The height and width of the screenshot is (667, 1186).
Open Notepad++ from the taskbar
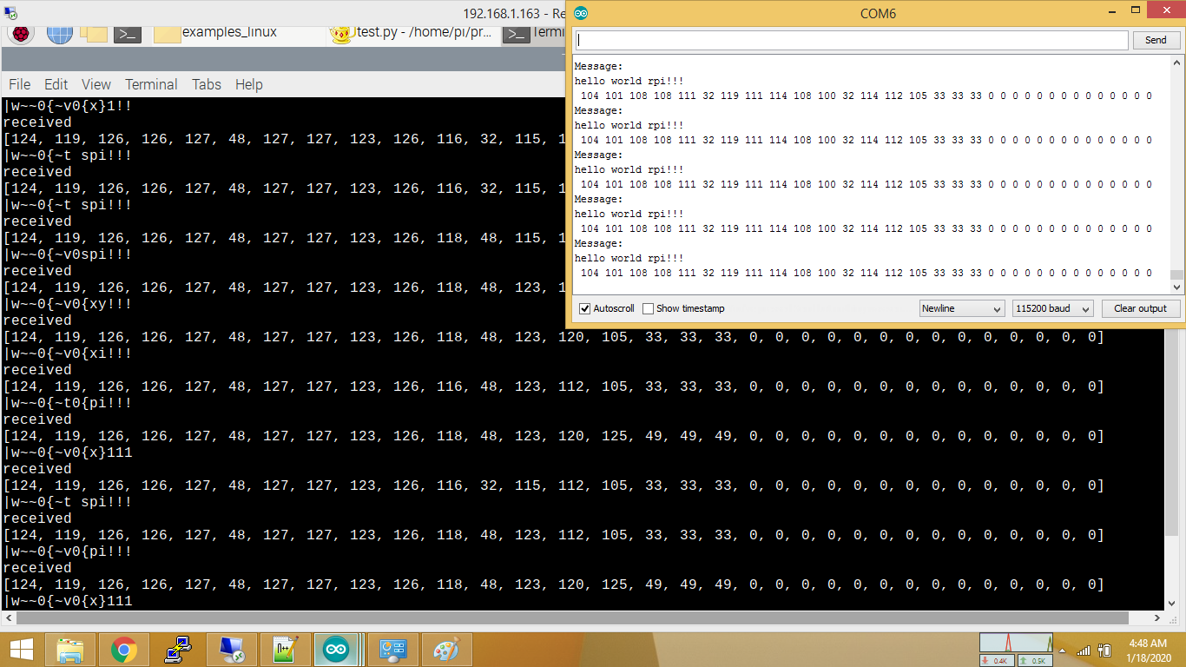tap(286, 650)
